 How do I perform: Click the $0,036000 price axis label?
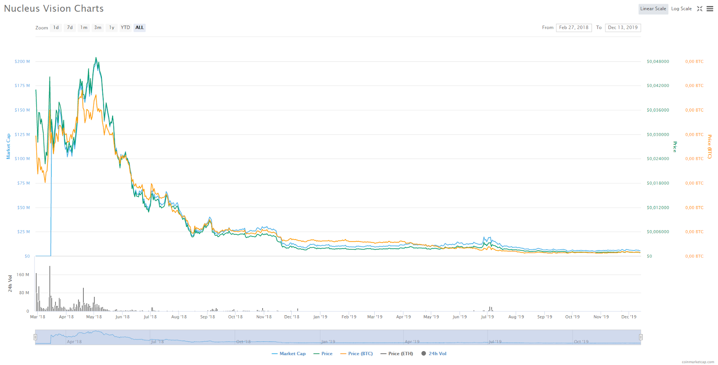(x=658, y=110)
